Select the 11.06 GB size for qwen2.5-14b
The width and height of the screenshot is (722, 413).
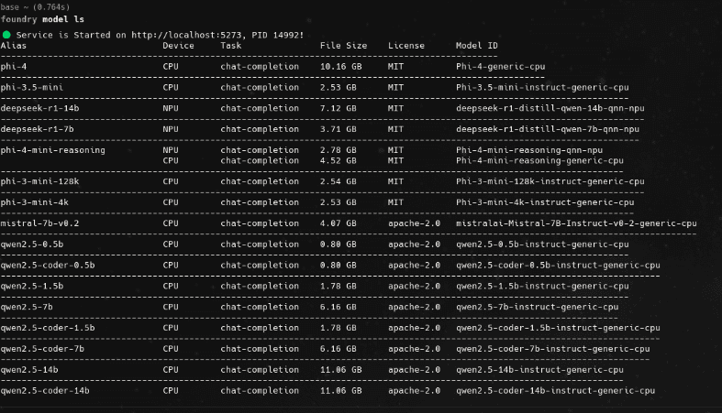(340, 370)
